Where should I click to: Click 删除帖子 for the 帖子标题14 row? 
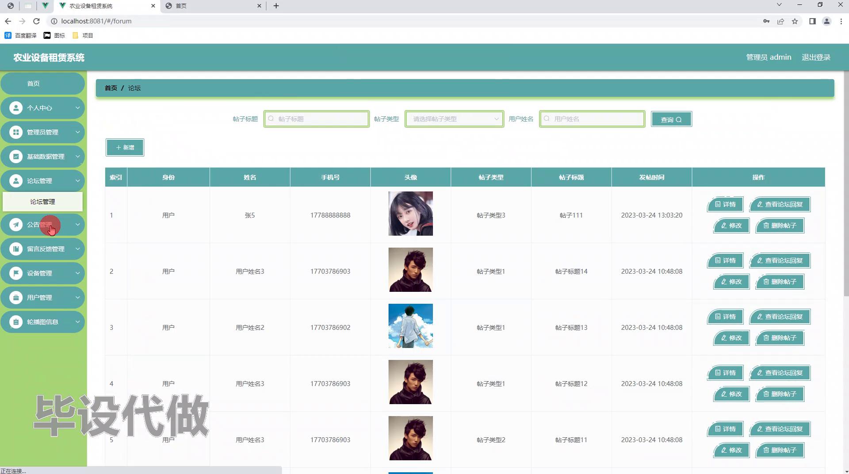[780, 282]
